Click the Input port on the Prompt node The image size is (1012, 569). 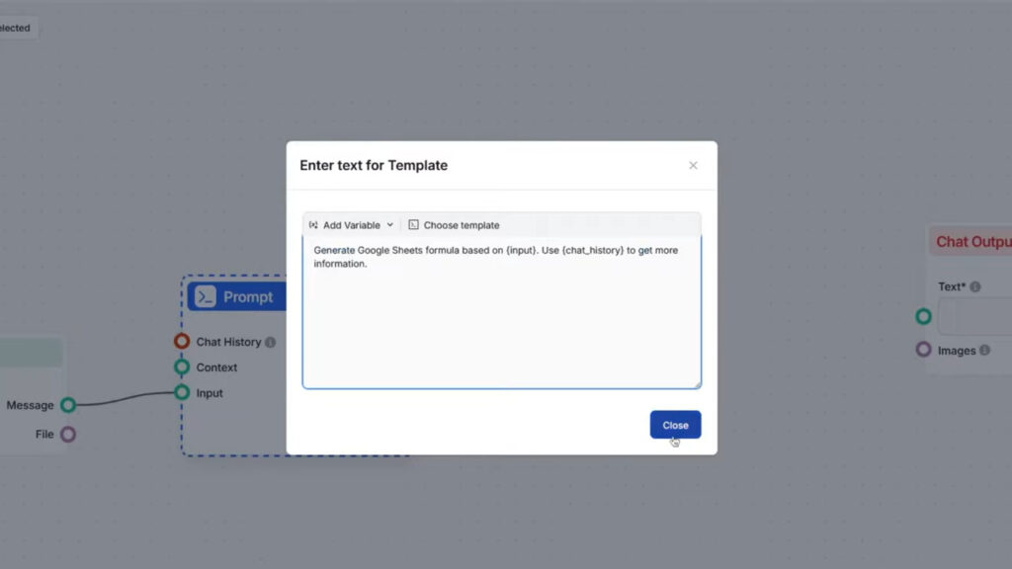click(x=182, y=392)
